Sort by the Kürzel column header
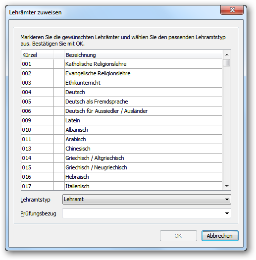The height and width of the screenshot is (260, 256). 38,55
